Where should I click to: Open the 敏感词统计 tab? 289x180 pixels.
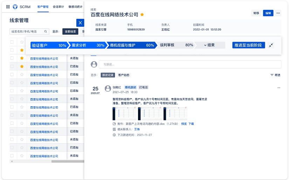[x=75, y=7]
